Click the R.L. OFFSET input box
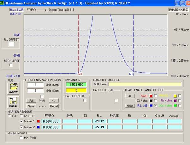Image resolution: width=190 pixels, height=145 pixels. coord(11,45)
